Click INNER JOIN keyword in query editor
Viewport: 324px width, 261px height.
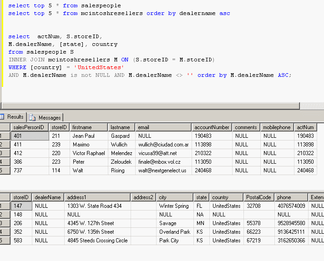(x=27, y=60)
